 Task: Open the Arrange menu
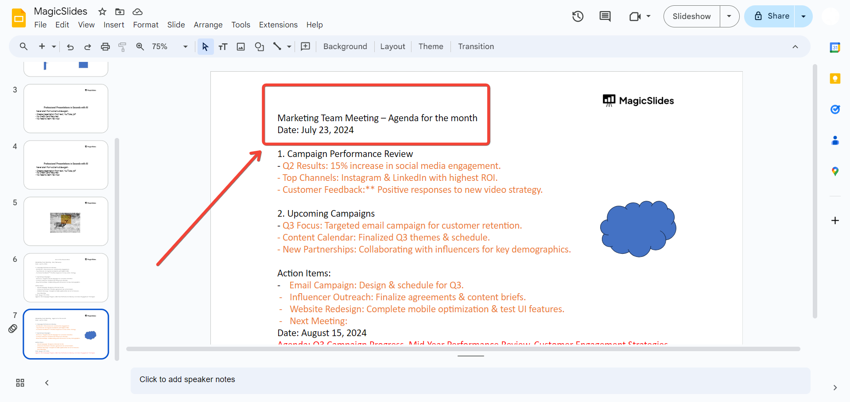click(208, 25)
